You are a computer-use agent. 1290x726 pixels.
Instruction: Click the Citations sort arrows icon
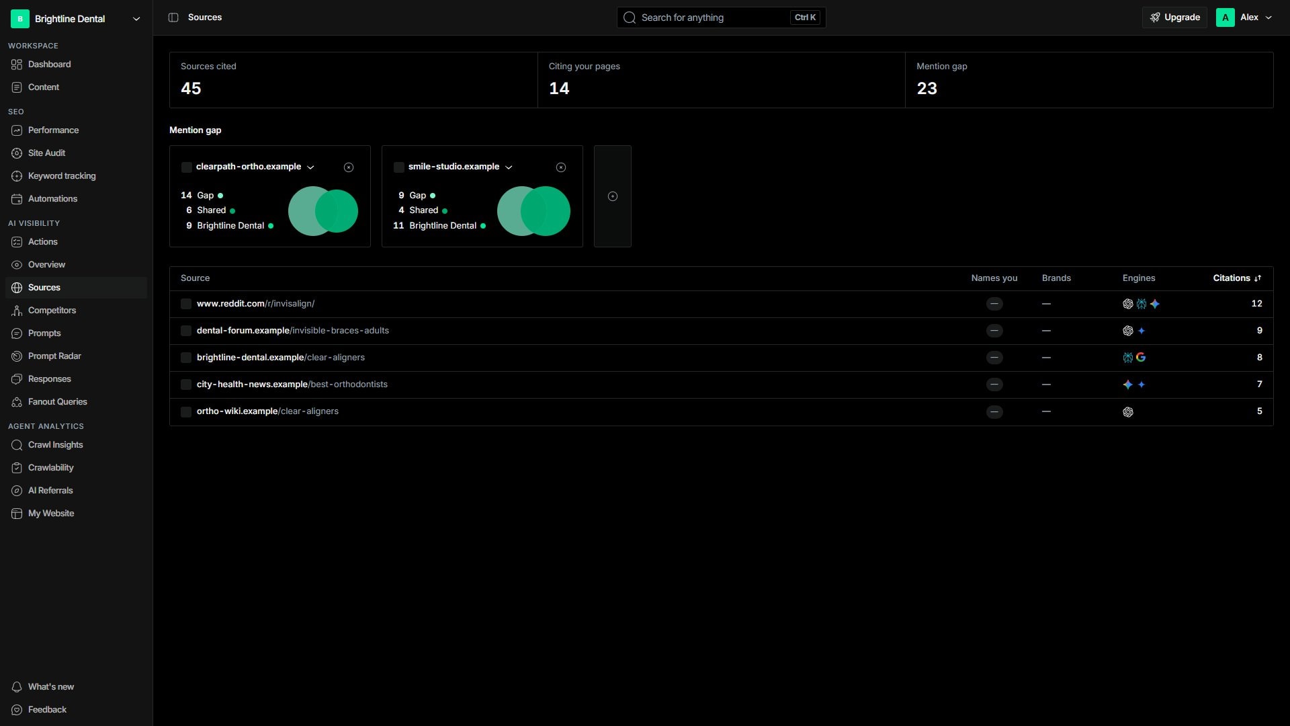tap(1258, 278)
